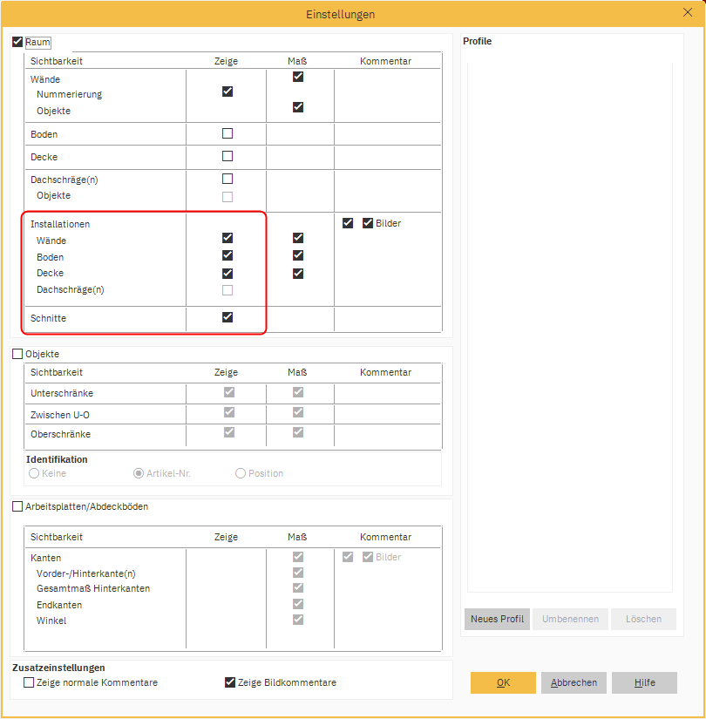Uncheck Zeige Bildkommentare option
This screenshot has width=706, height=719.
click(x=231, y=682)
